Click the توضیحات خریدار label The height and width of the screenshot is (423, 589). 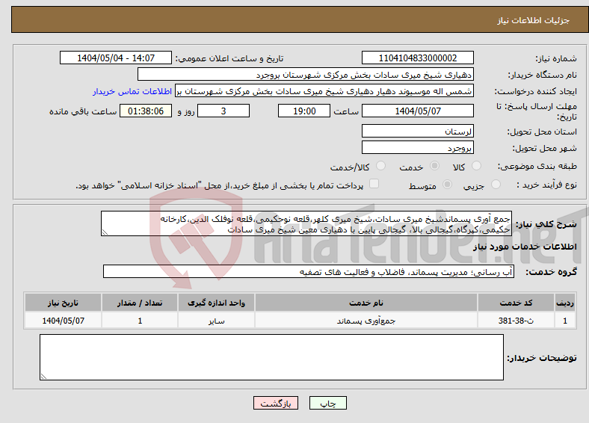pos(542,358)
